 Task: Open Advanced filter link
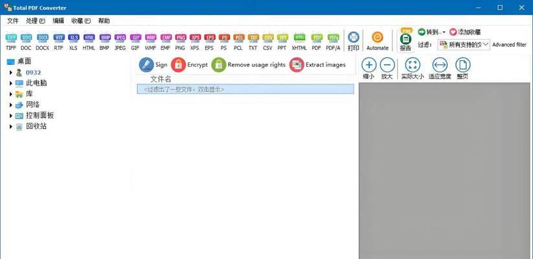click(509, 45)
